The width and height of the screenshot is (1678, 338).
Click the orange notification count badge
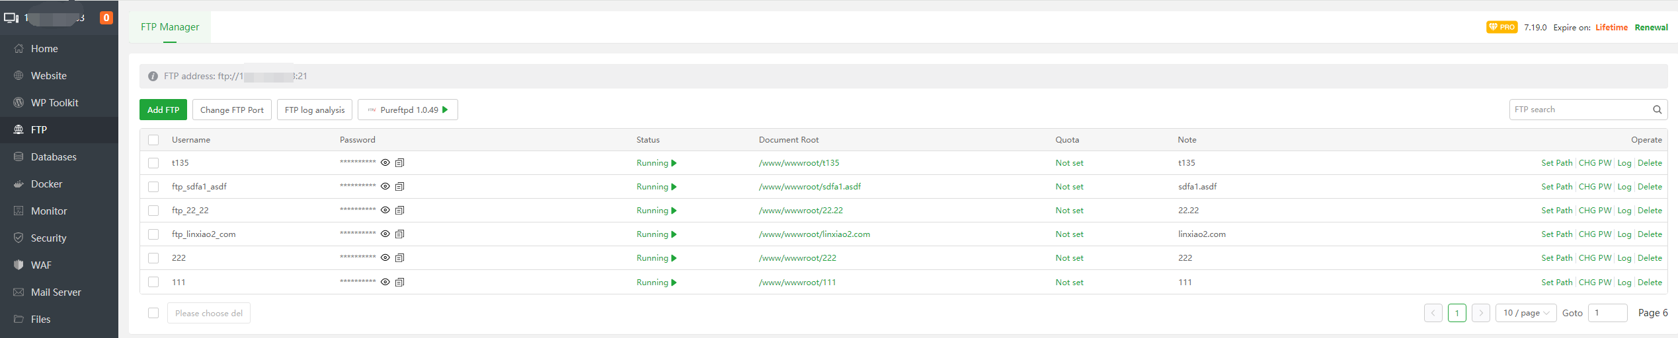coord(106,18)
